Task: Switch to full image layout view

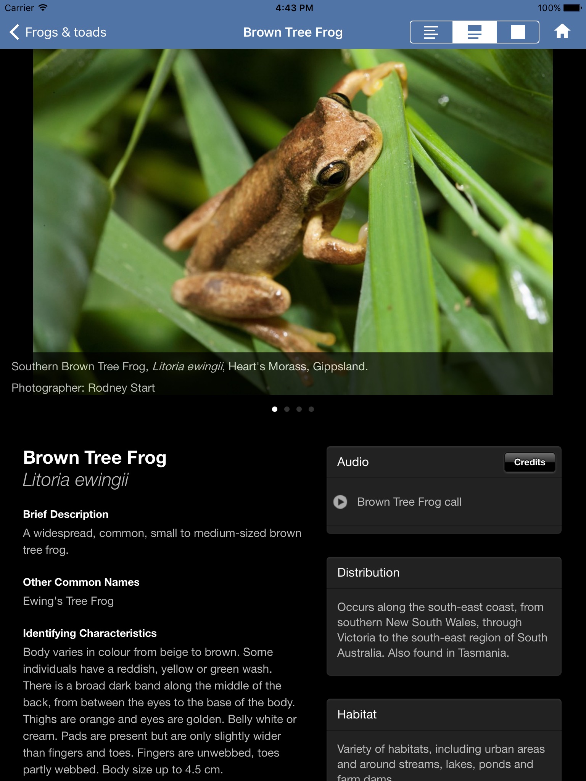Action: (518, 32)
